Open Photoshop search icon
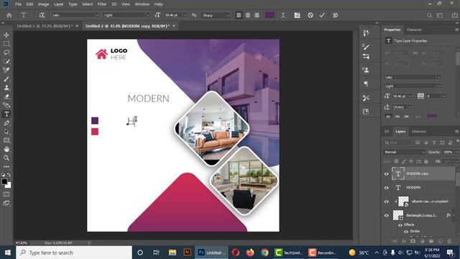Viewport: 460px width, 259px height. [x=429, y=15]
